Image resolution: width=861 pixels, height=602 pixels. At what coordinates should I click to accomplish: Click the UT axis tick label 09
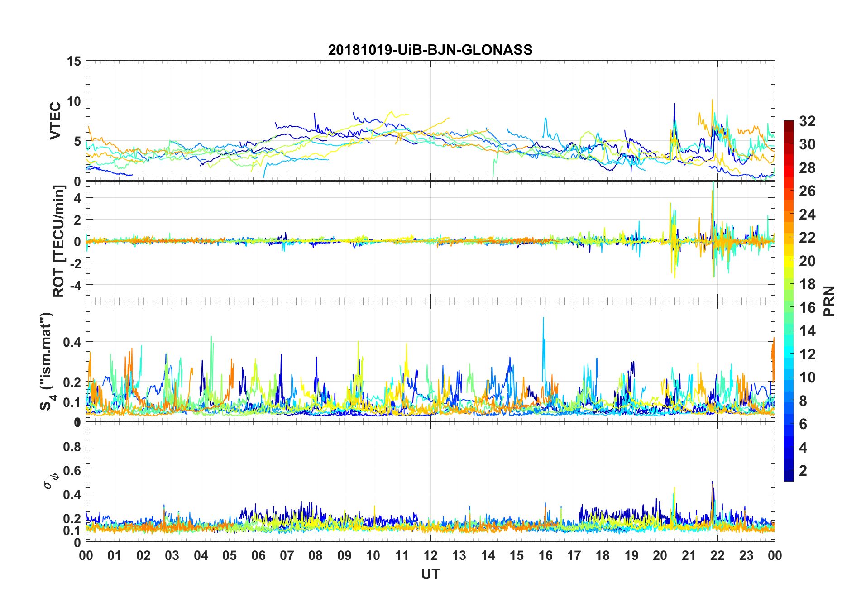344,555
